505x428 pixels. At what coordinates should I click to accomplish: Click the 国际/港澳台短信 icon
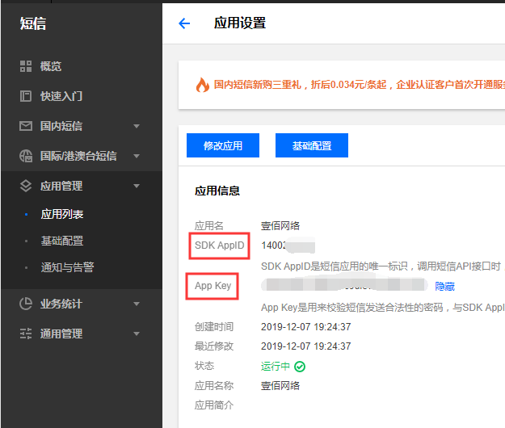point(26,156)
